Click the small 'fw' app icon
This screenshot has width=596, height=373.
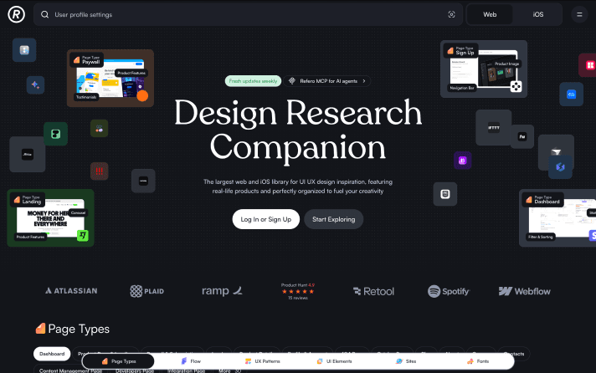(522, 136)
